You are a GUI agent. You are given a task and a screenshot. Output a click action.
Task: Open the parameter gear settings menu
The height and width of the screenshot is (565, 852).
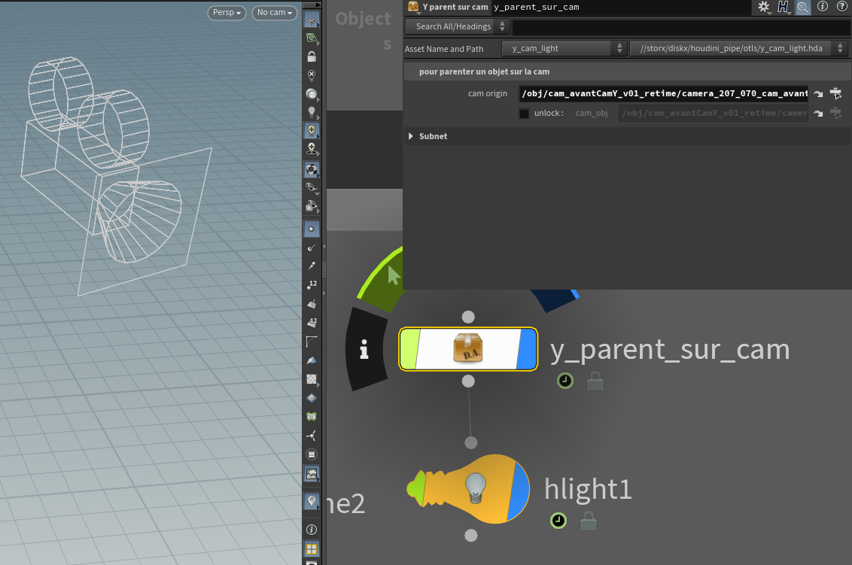pyautogui.click(x=764, y=7)
